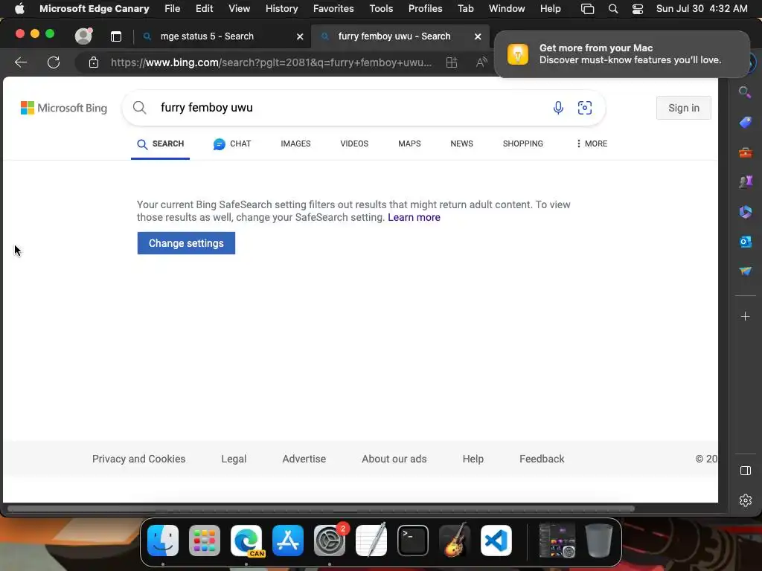Open sidebar settings gear icon

tap(745, 500)
